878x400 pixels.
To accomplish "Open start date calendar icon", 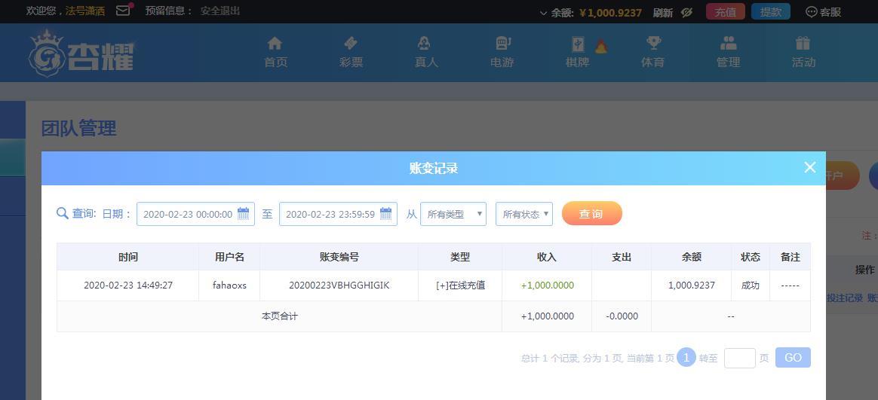I will [x=243, y=213].
